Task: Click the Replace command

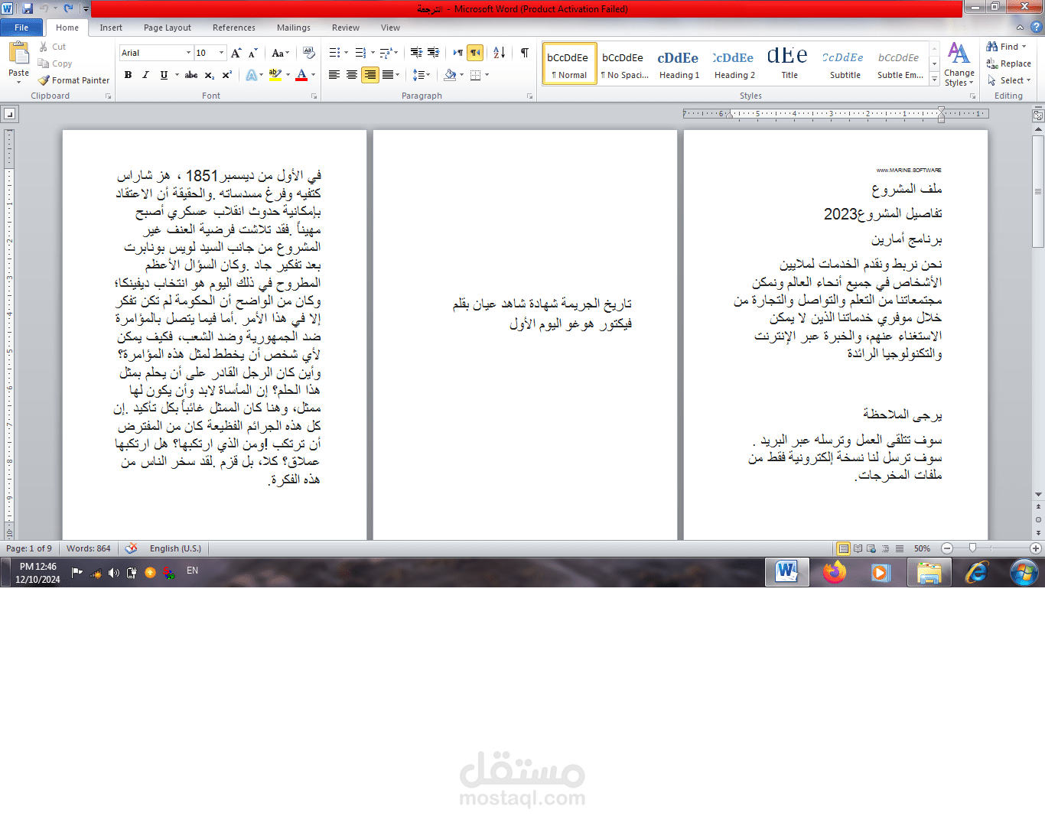Action: 1009,63
